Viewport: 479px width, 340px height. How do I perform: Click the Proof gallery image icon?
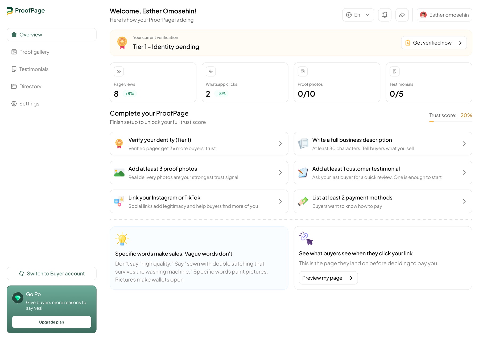14,52
